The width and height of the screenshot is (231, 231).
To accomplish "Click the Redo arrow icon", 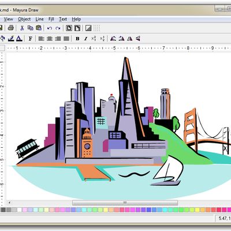I will pos(58,28).
